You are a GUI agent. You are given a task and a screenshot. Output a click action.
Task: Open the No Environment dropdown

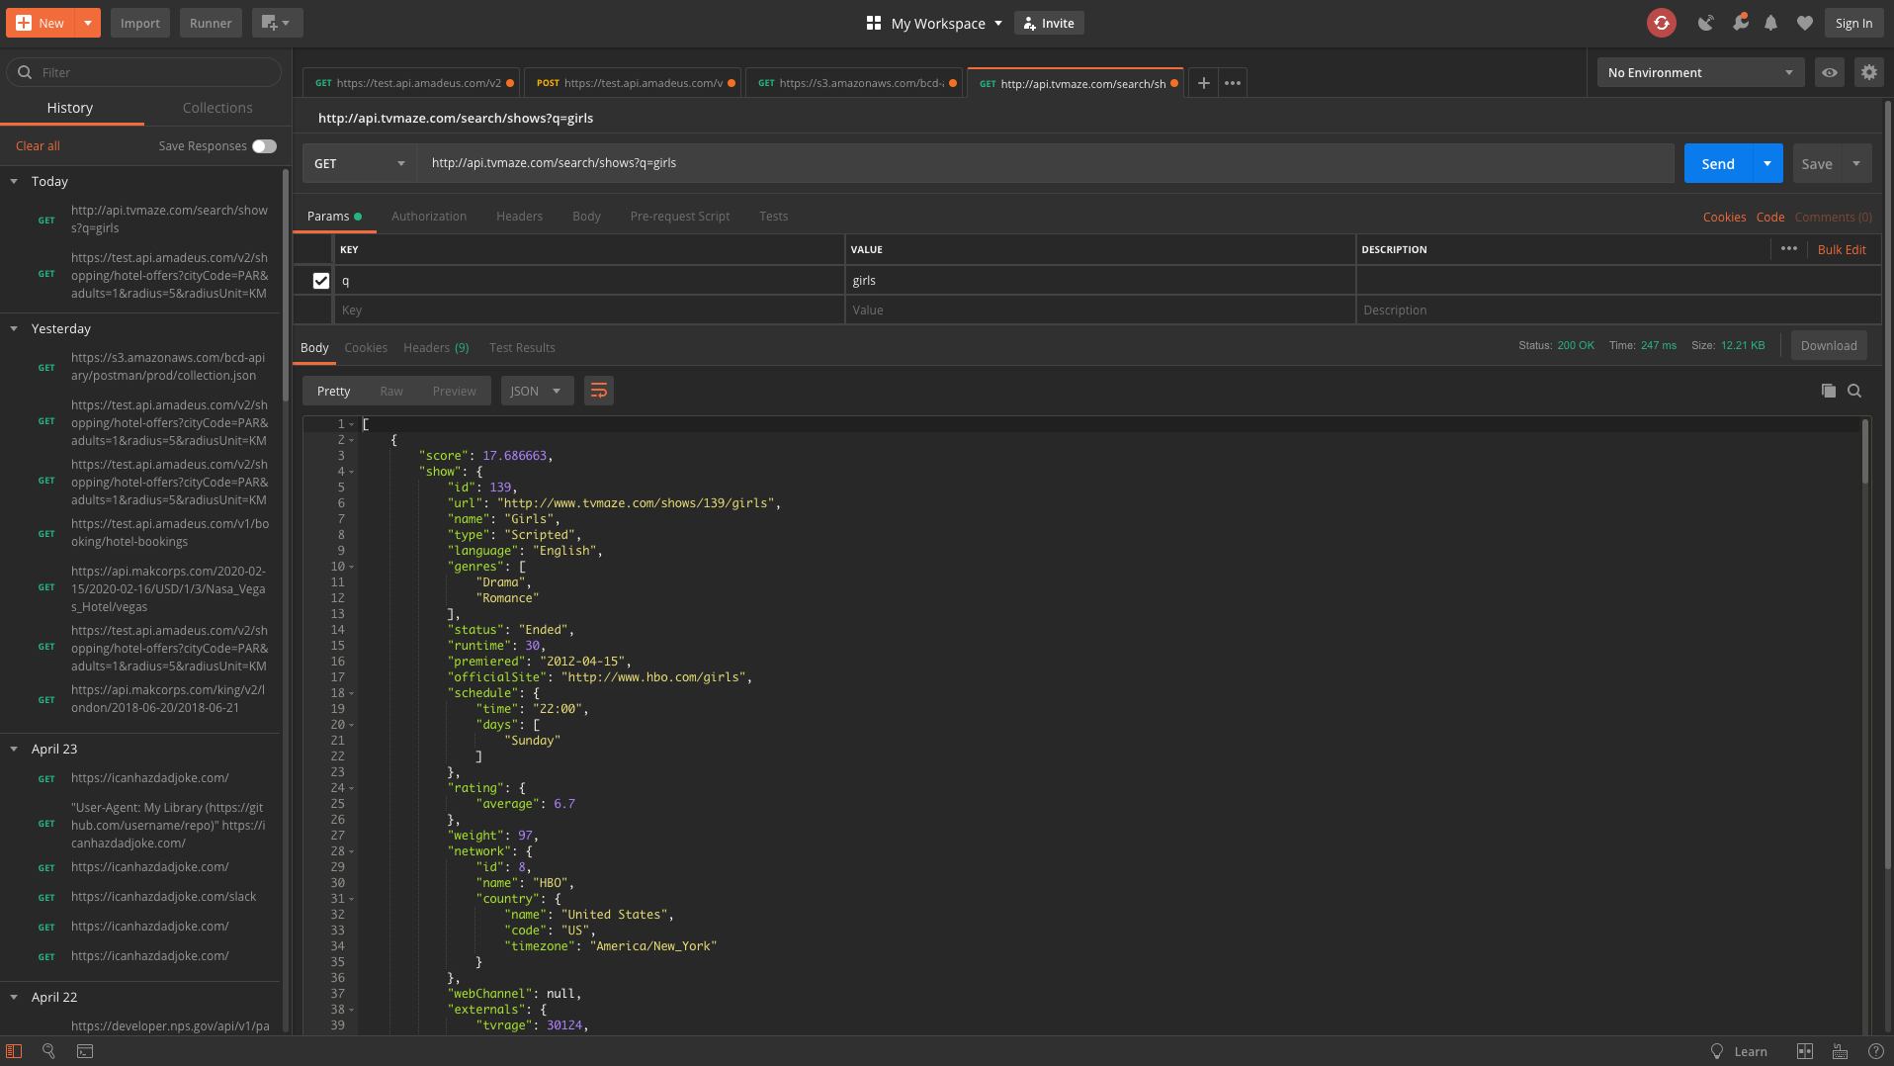[1699, 71]
